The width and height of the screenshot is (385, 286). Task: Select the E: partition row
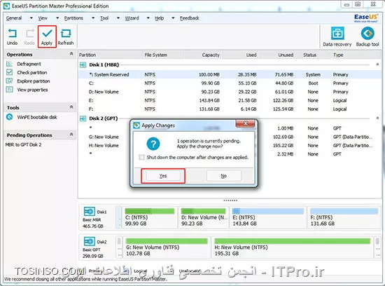[230, 100]
